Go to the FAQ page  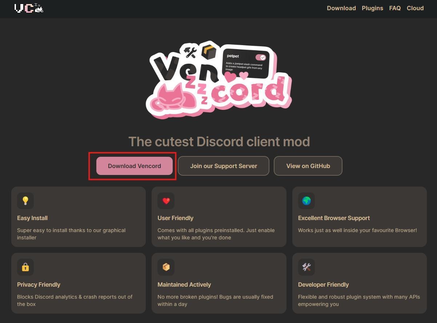point(395,8)
